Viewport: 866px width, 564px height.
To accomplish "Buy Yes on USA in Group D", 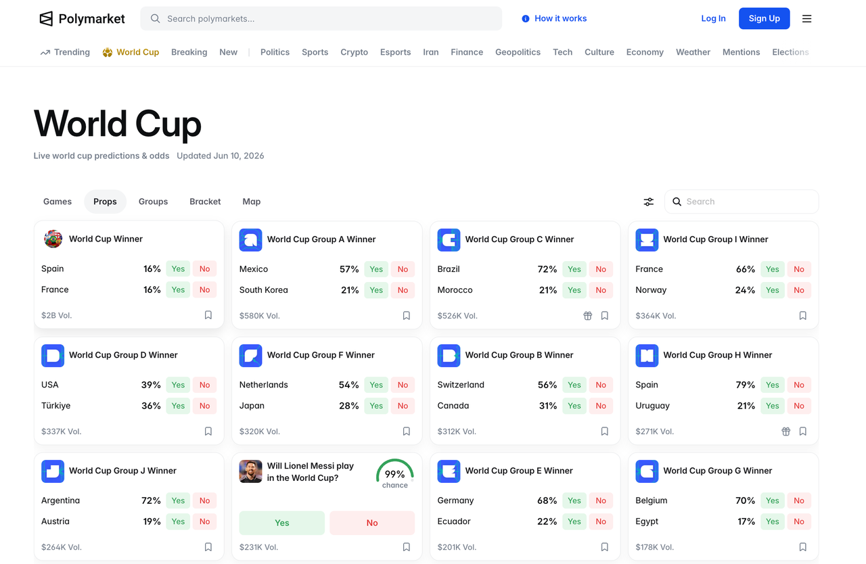I will pos(178,385).
